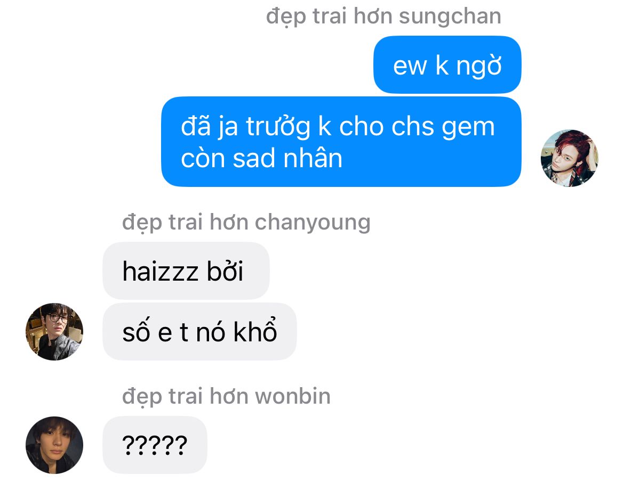Click the word "trưởg" in the outgoing message

278,127
